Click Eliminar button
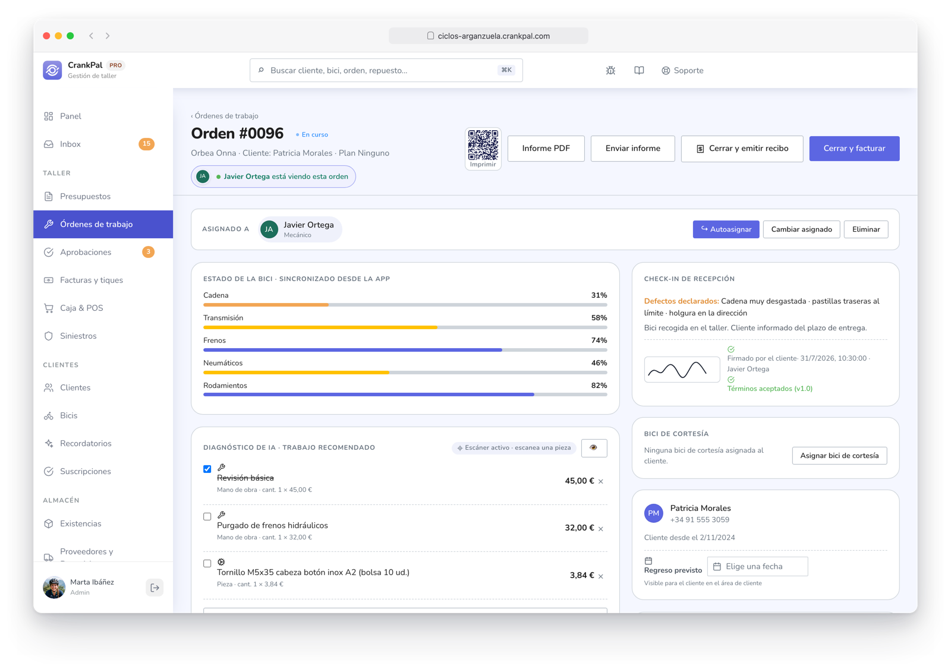Image resolution: width=951 pixels, height=672 pixels. (x=866, y=229)
